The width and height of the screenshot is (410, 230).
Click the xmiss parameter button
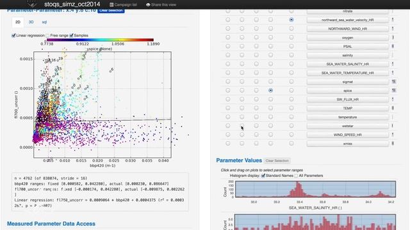point(347,144)
